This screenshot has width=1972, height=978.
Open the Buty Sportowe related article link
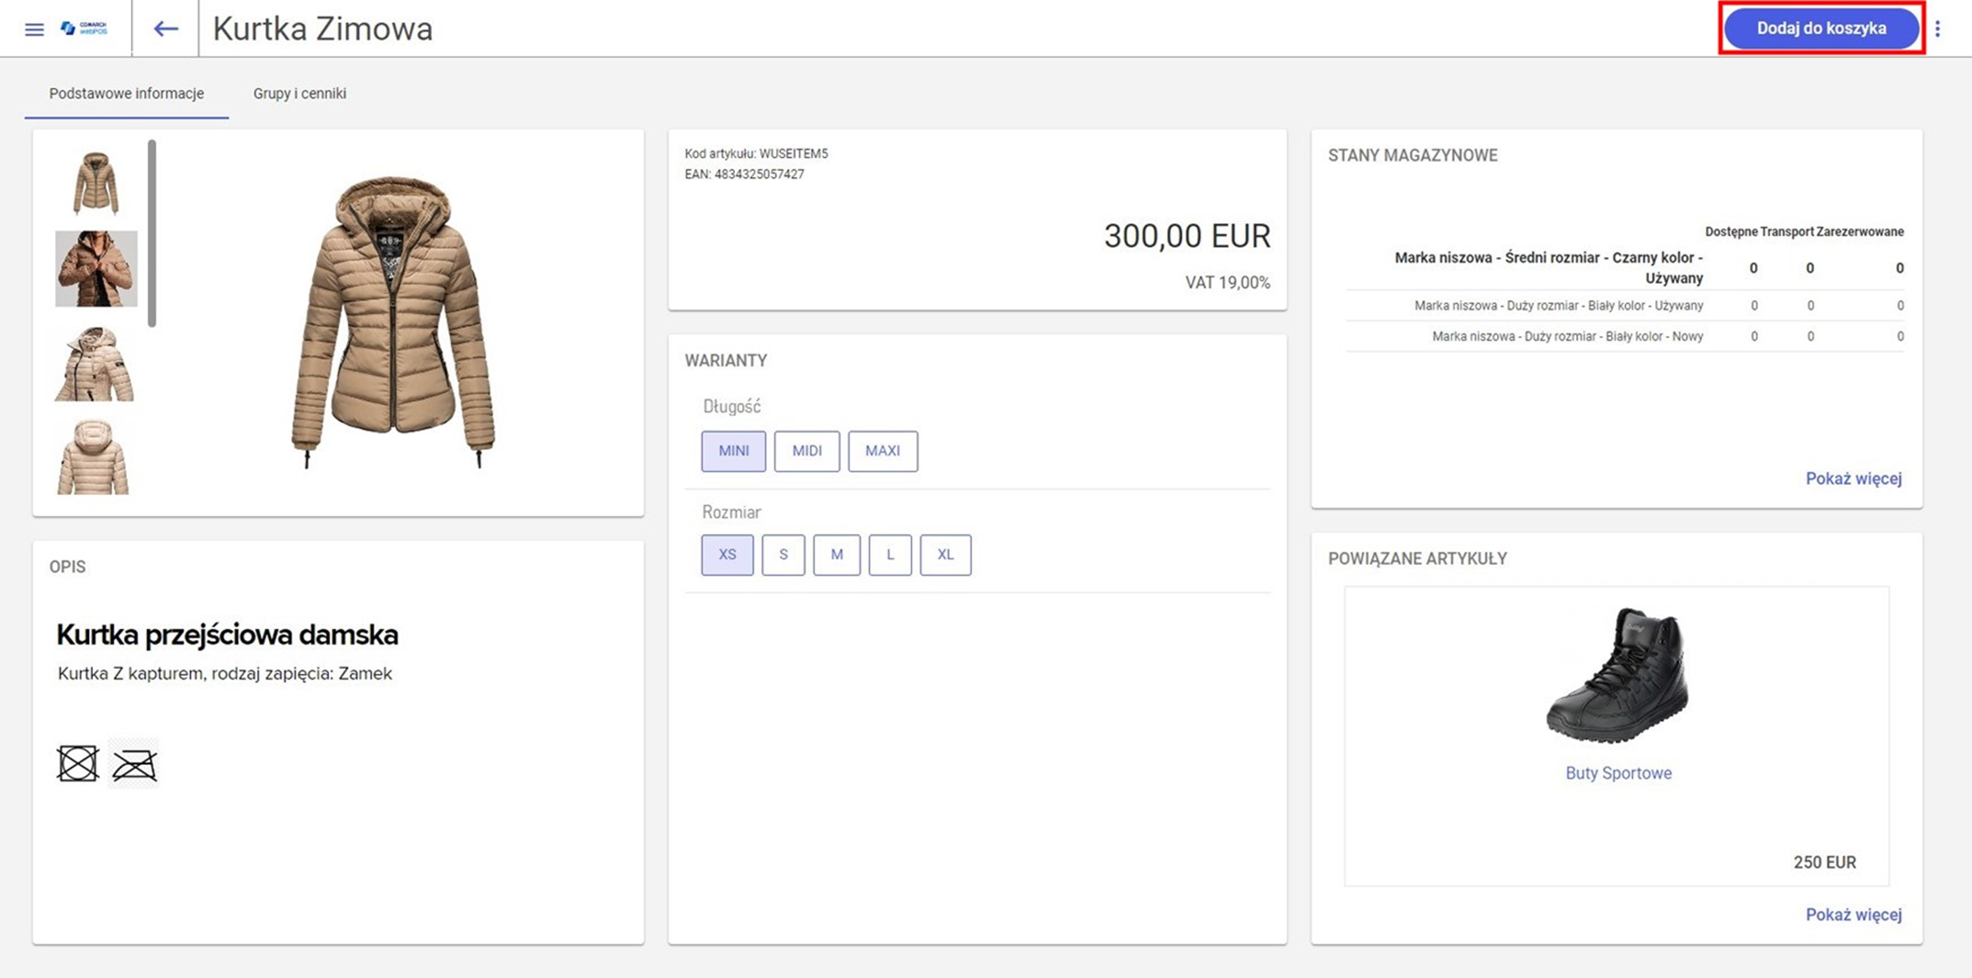click(1618, 773)
